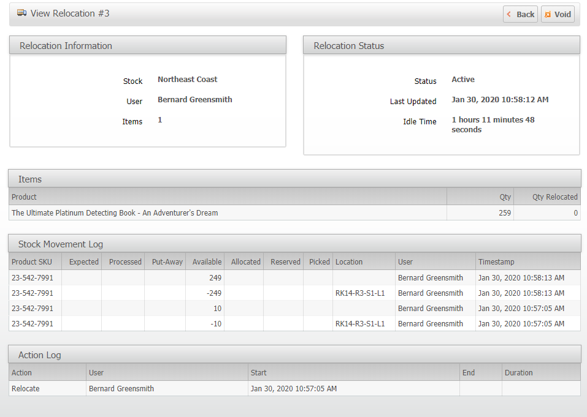Click the Northeast Coast stock value
587x417 pixels.
tap(187, 79)
